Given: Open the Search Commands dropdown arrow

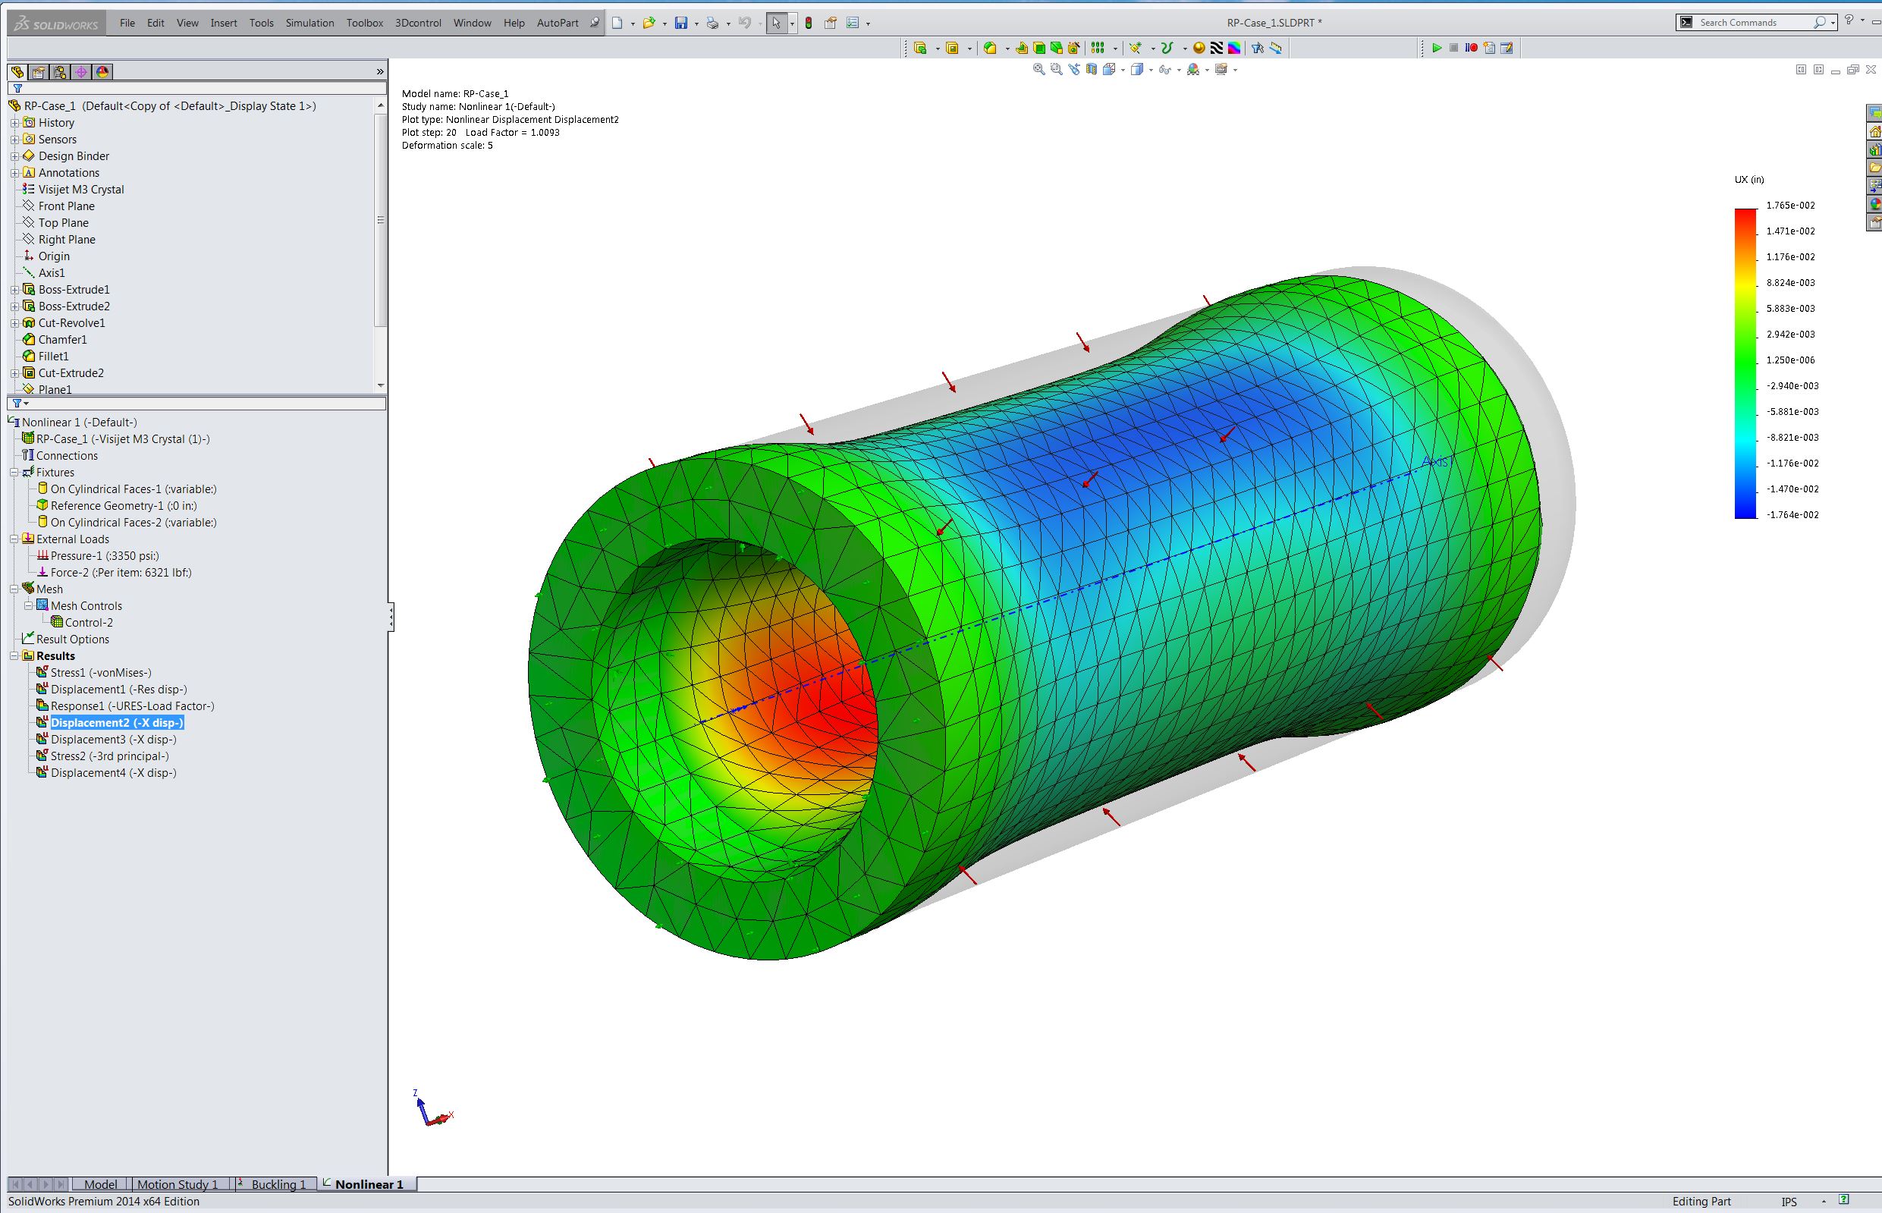Looking at the screenshot, I should pyautogui.click(x=1833, y=23).
